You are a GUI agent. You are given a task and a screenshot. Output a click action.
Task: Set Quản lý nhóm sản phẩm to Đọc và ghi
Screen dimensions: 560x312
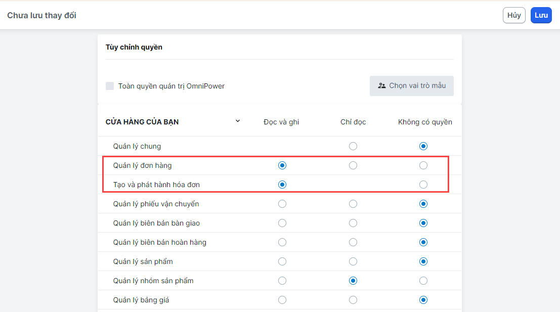[282, 281]
